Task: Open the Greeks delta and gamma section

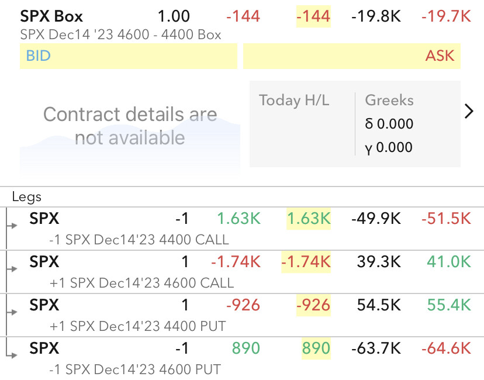Action: point(389,124)
